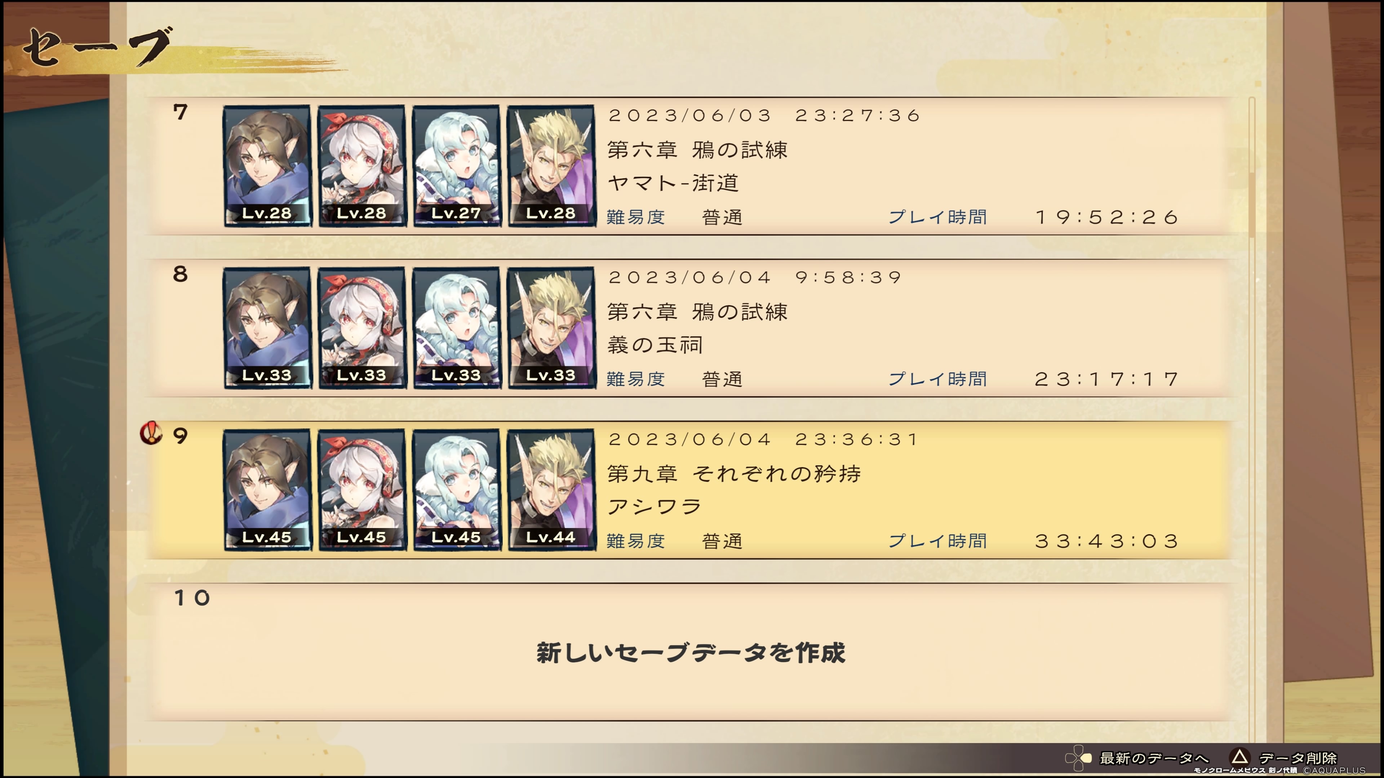Screen dimensions: 1384x778
Task: Click the D-pad icon for 最新のデータへ
Action: coord(1078,757)
